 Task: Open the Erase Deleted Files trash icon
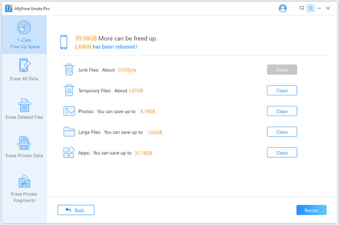pos(25,105)
